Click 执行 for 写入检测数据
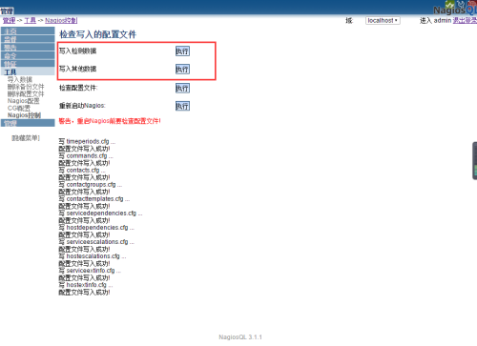This screenshot has width=477, height=346. 182,51
